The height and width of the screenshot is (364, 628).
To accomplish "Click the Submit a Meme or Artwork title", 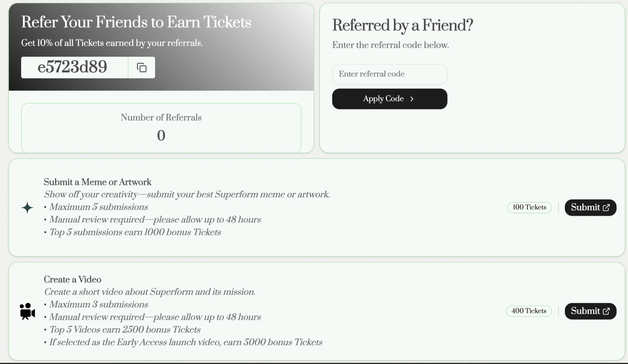I will (97, 182).
